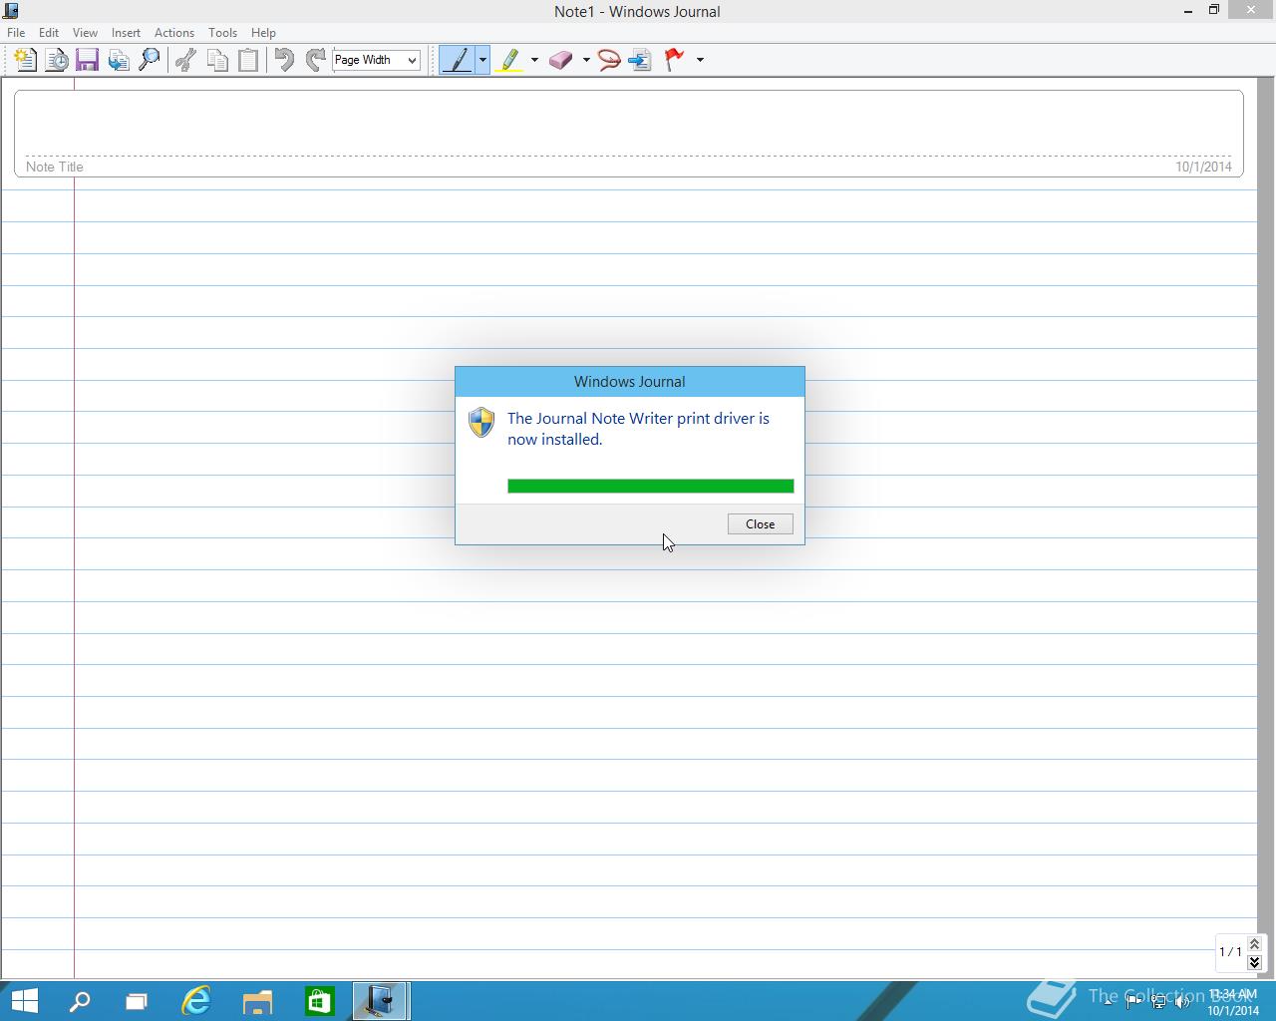
Task: Click the Paste clipboard icon
Action: pos(248,60)
